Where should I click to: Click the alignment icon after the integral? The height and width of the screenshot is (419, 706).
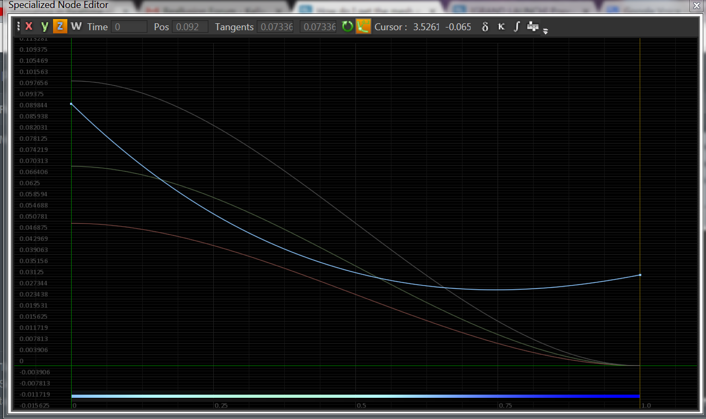pyautogui.click(x=533, y=26)
